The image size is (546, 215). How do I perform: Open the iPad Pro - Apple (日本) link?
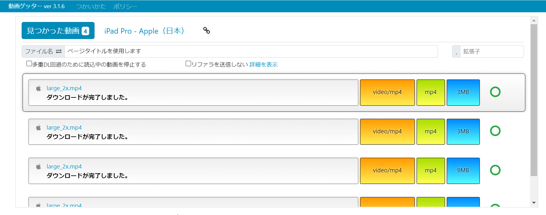tap(144, 31)
